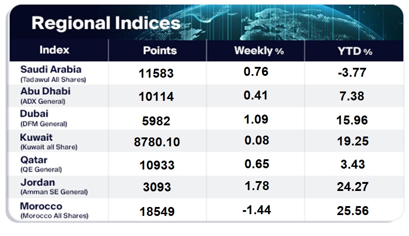Select Kuwait points value 8780.10
This screenshot has height=236, width=409.
coord(157,141)
